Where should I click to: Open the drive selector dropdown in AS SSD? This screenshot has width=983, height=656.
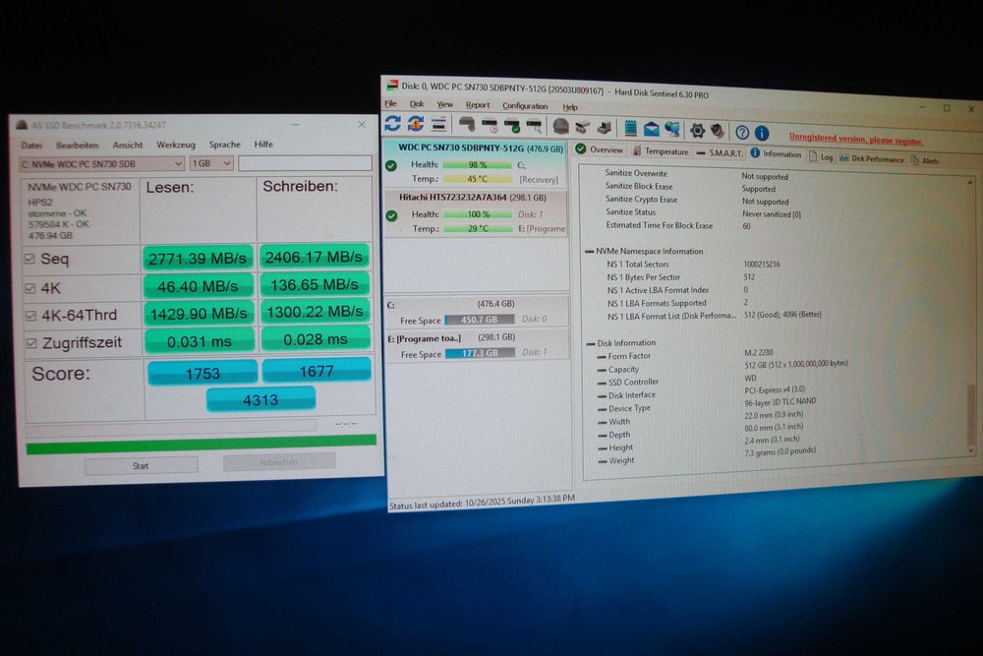click(101, 163)
